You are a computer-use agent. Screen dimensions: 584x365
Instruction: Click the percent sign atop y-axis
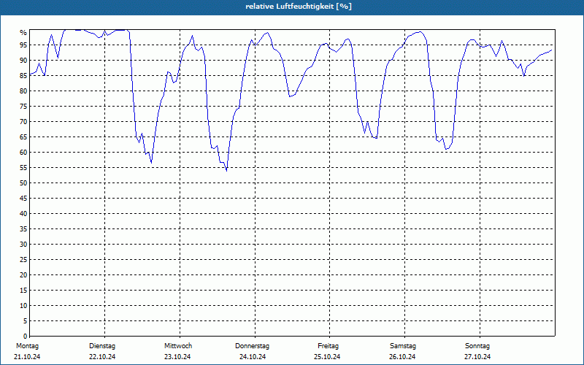pos(23,33)
